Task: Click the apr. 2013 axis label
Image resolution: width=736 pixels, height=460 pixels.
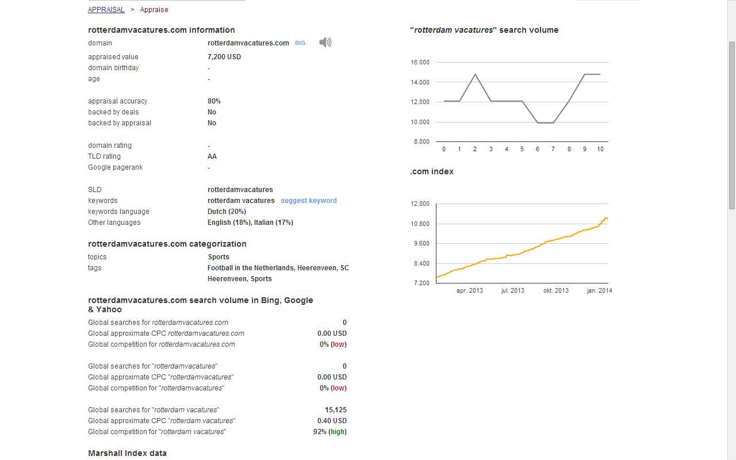Action: pyautogui.click(x=470, y=290)
